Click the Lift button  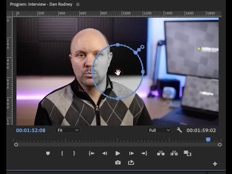click(160, 153)
